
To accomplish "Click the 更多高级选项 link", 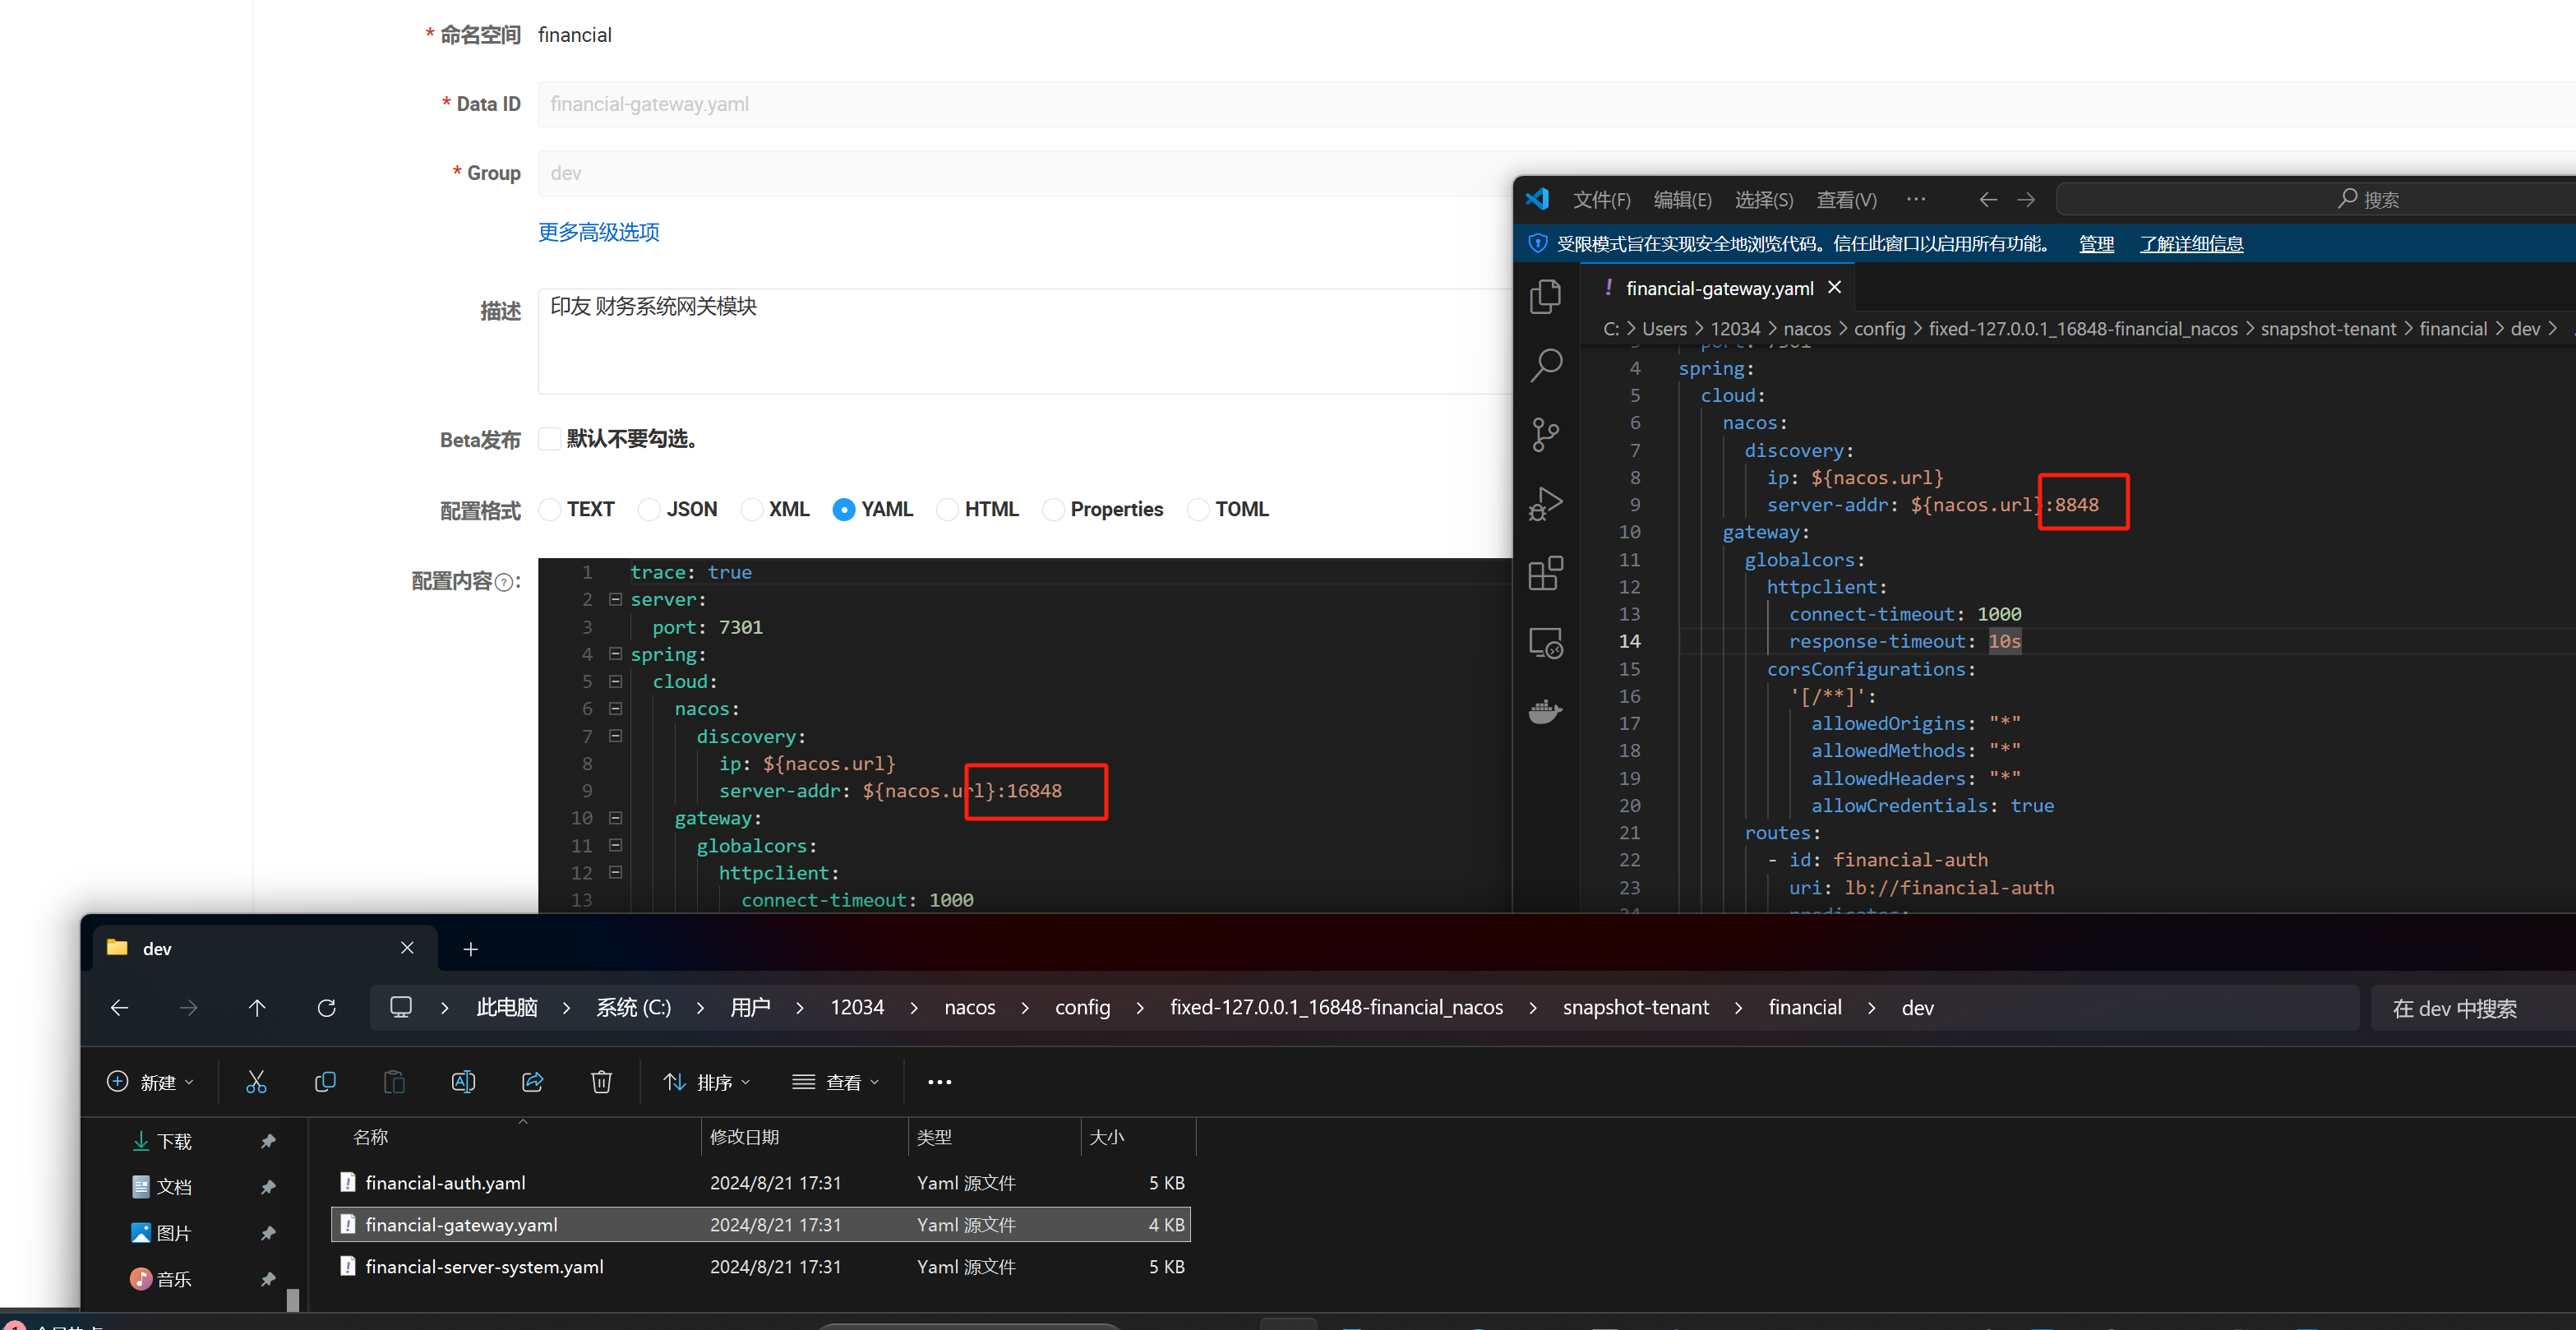I will (x=599, y=232).
